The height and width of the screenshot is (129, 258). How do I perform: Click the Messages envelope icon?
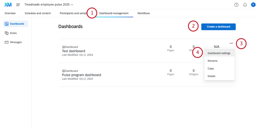[x=7, y=42]
